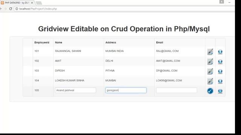241x135 pixels.
Task: Edit the row for employee 101
Action: click(x=210, y=52)
